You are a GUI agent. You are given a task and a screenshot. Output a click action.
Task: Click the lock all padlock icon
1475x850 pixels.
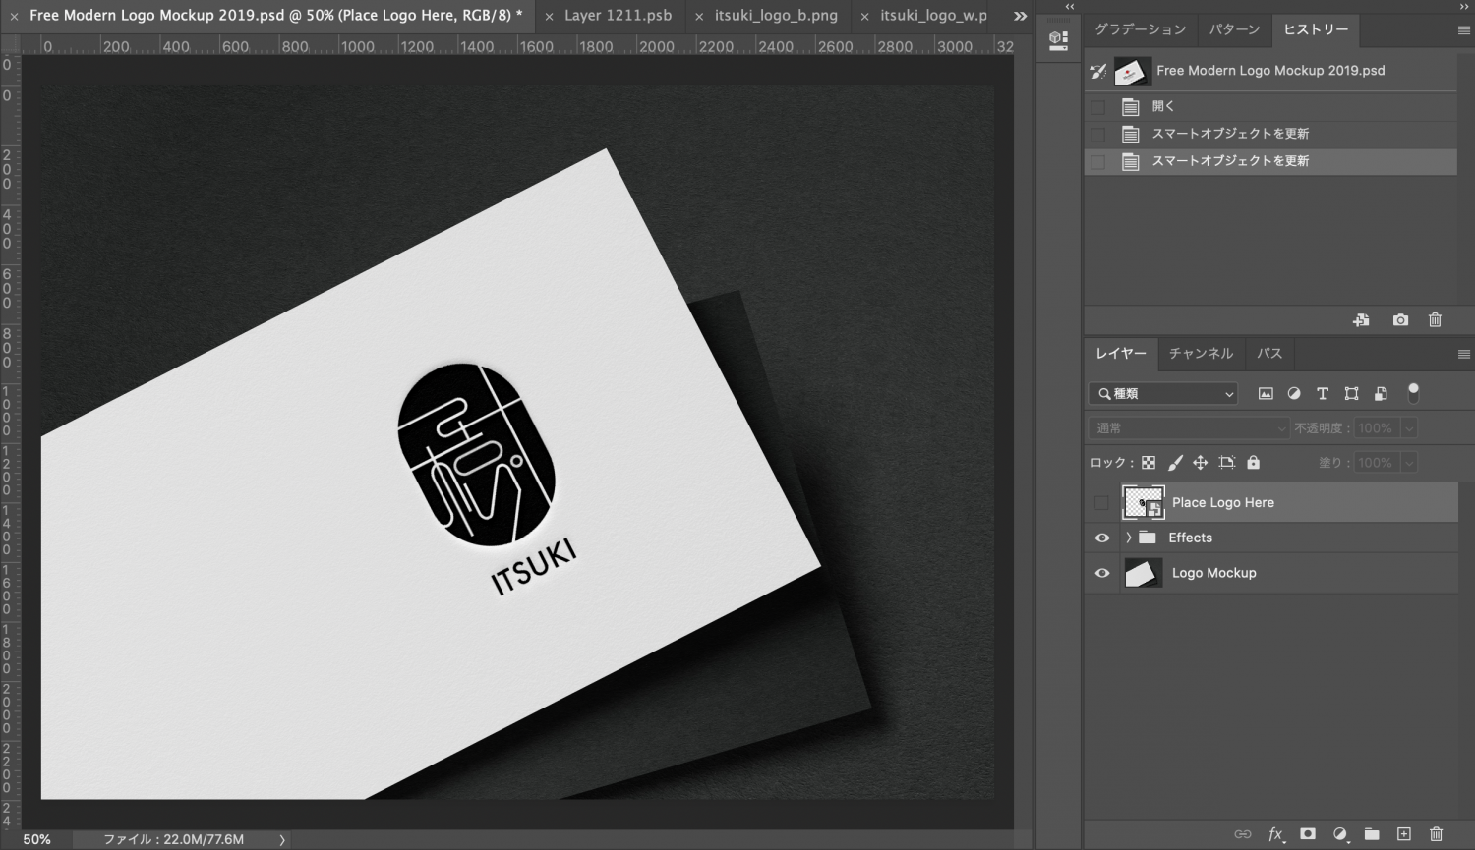(1253, 463)
